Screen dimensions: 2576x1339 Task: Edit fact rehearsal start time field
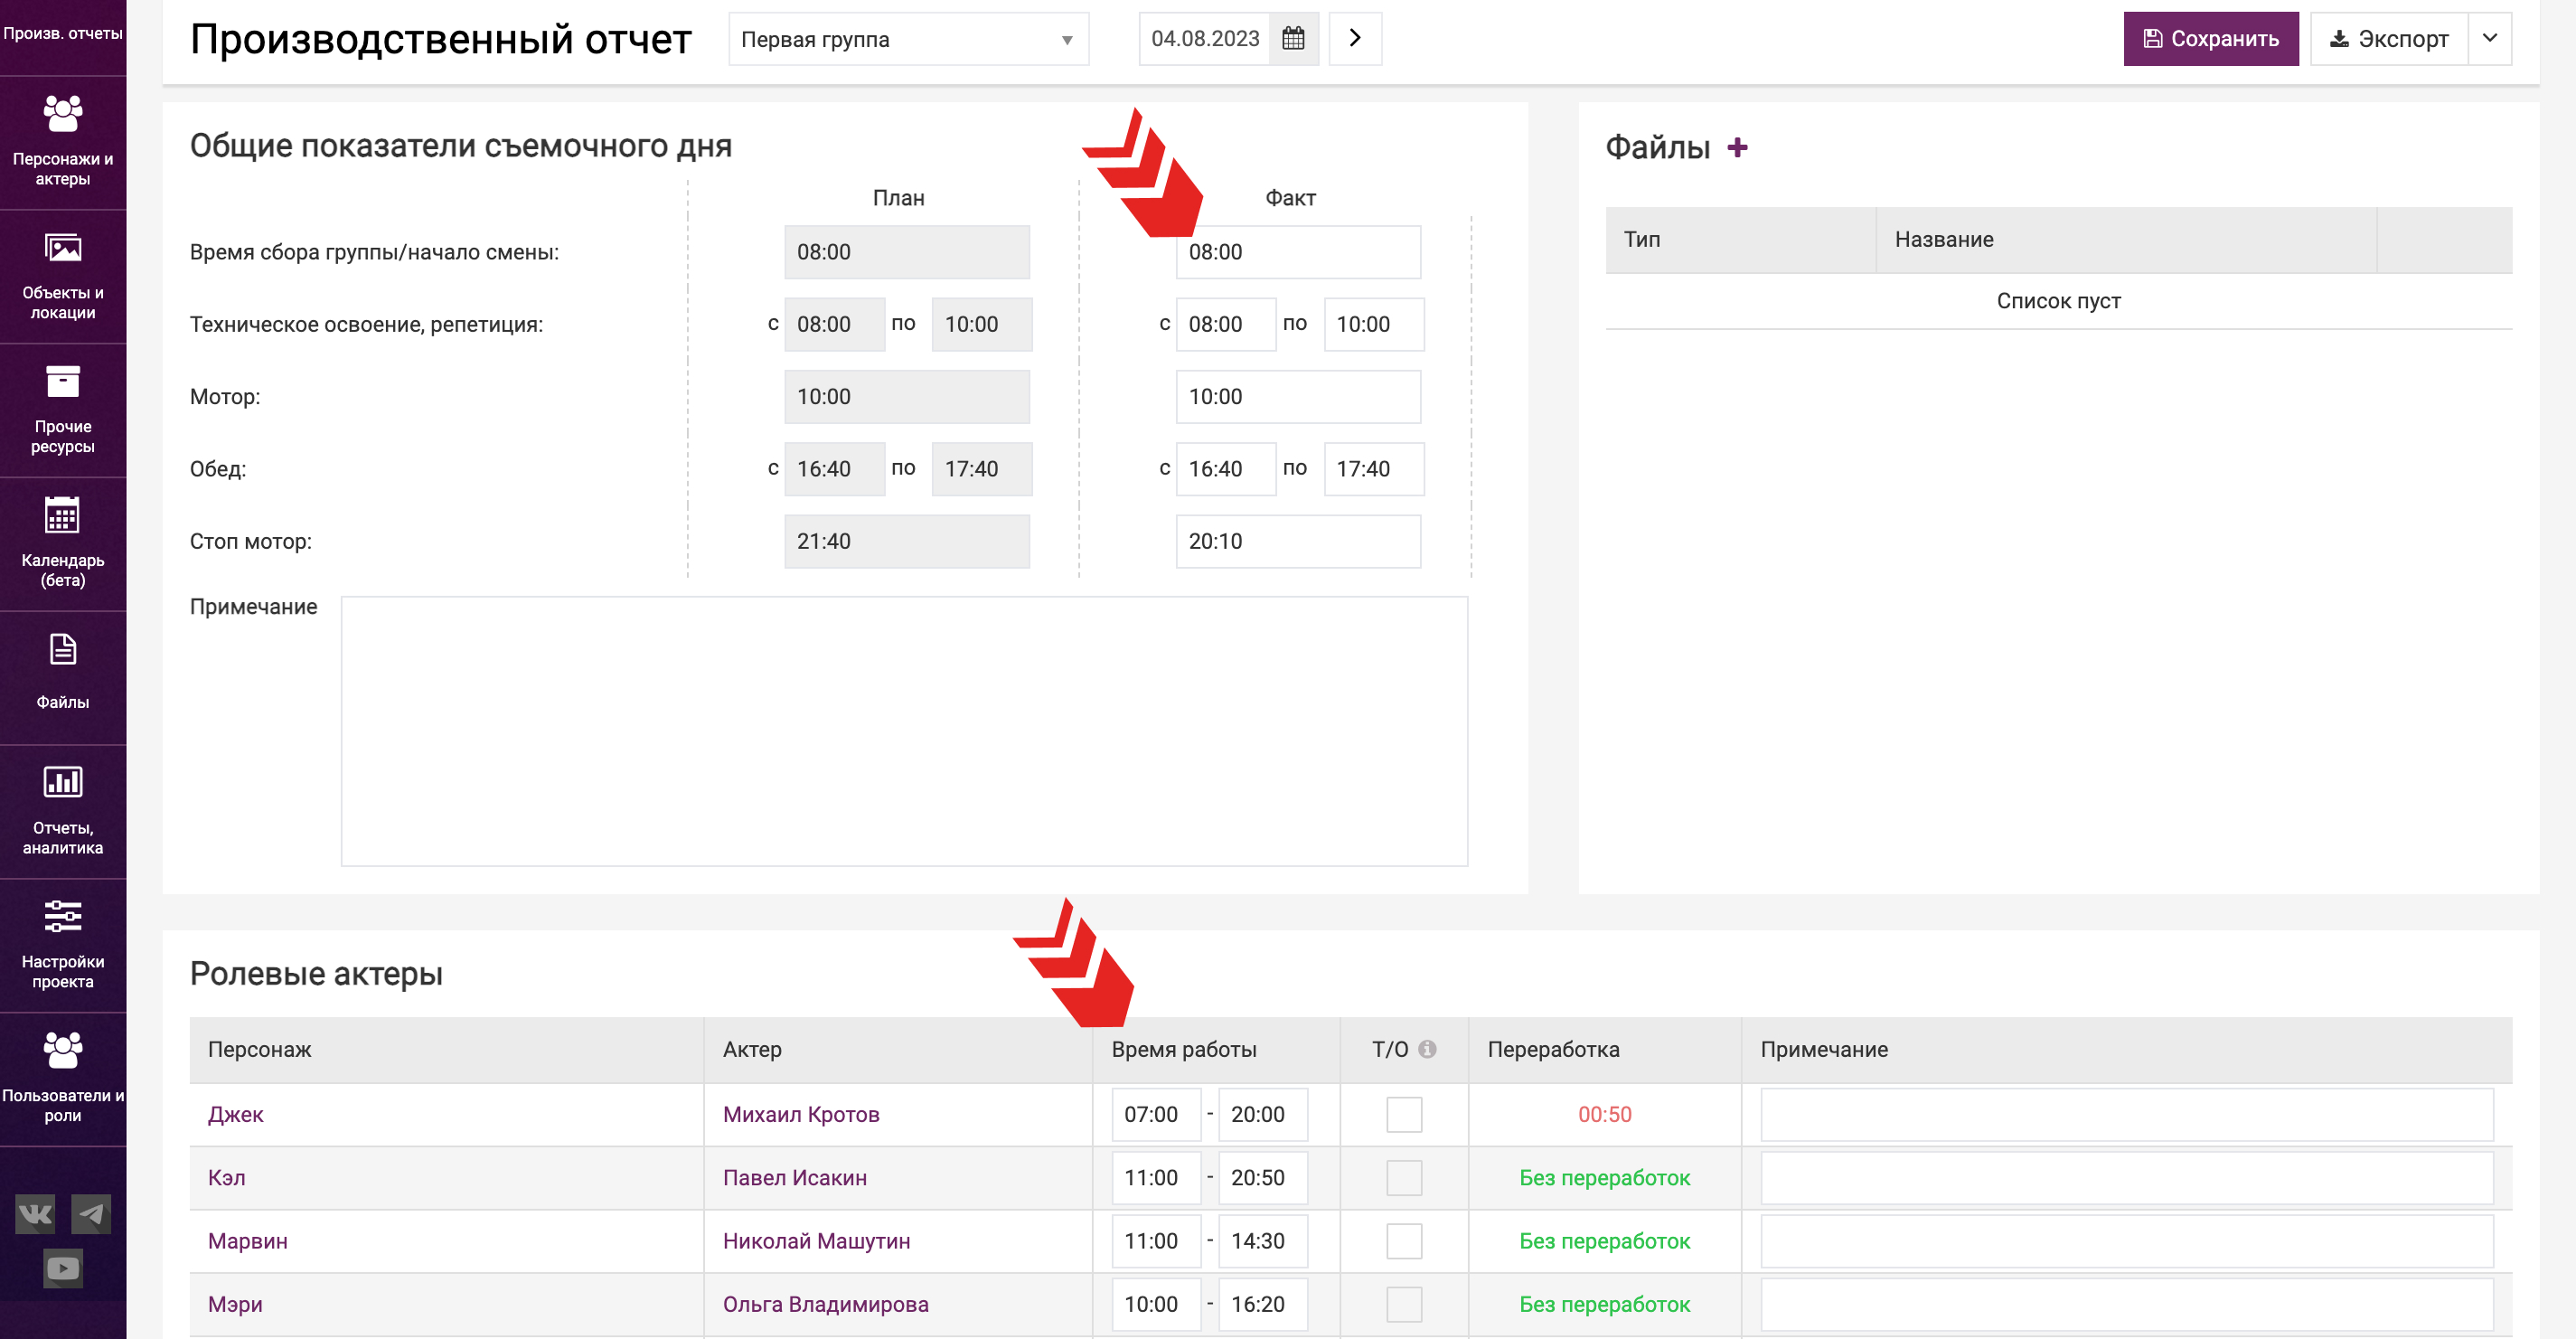(x=1226, y=324)
